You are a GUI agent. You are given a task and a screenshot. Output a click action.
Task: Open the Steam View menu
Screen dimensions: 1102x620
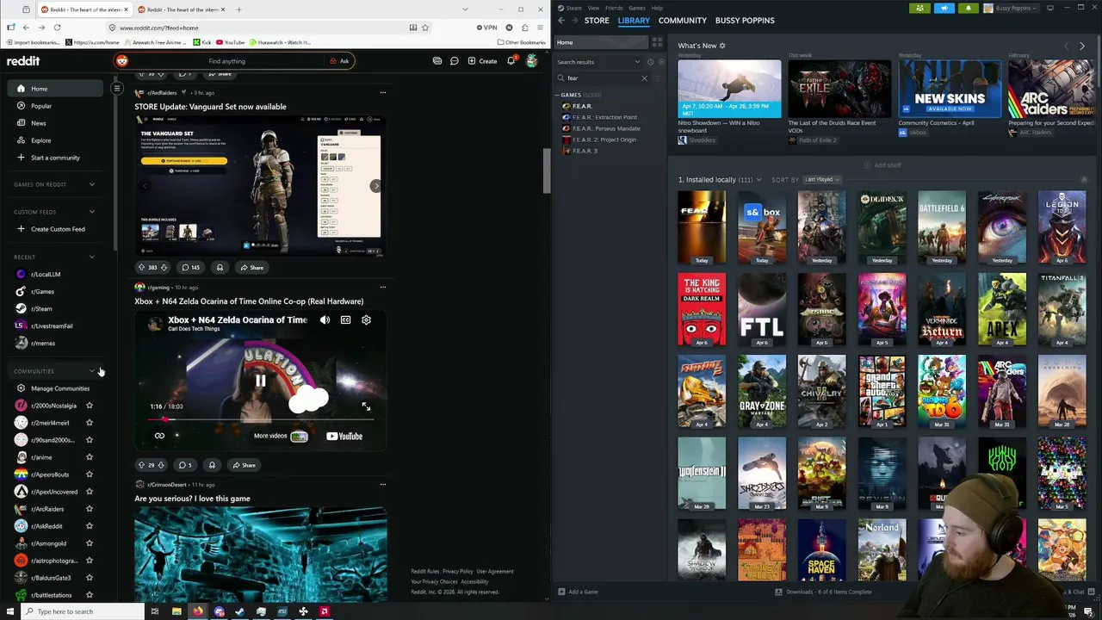tap(593, 8)
